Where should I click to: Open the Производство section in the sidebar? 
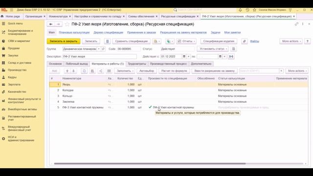pyautogui.click(x=17, y=70)
